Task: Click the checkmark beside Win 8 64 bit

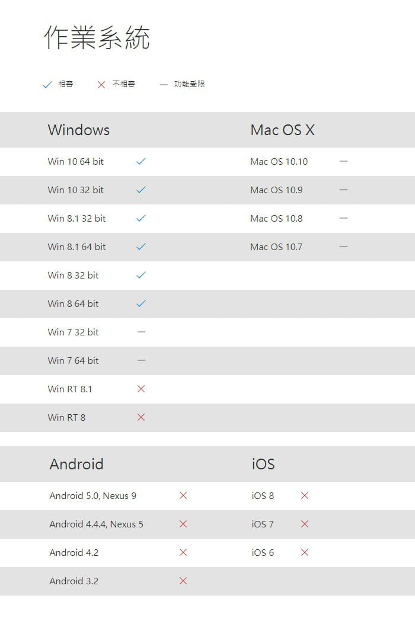Action: [x=141, y=303]
